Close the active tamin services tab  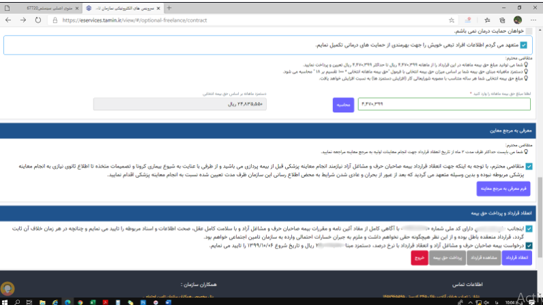(x=158, y=8)
